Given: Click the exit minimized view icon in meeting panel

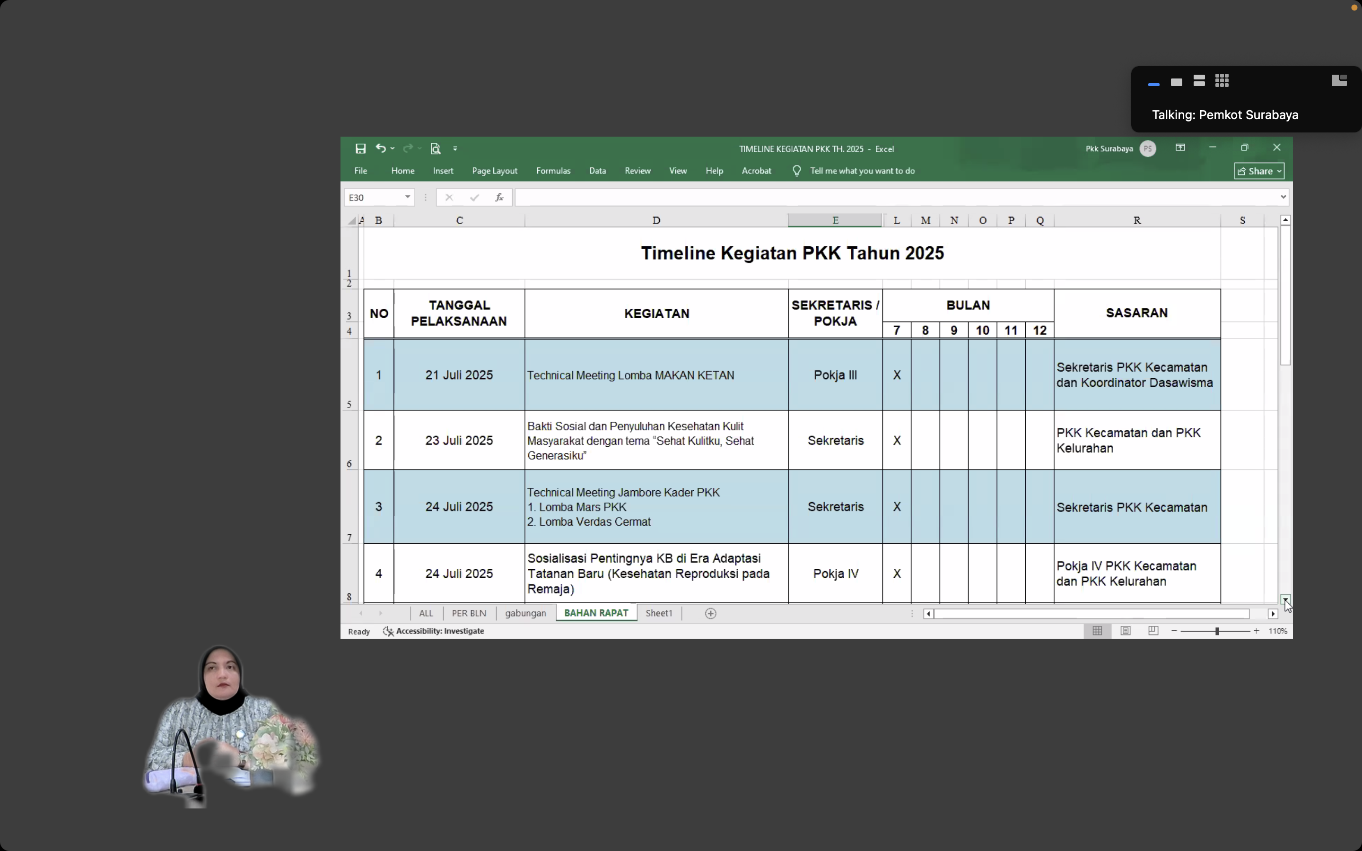Looking at the screenshot, I should (1339, 80).
